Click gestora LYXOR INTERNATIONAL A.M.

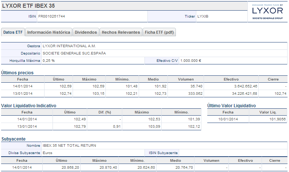pos(69,46)
